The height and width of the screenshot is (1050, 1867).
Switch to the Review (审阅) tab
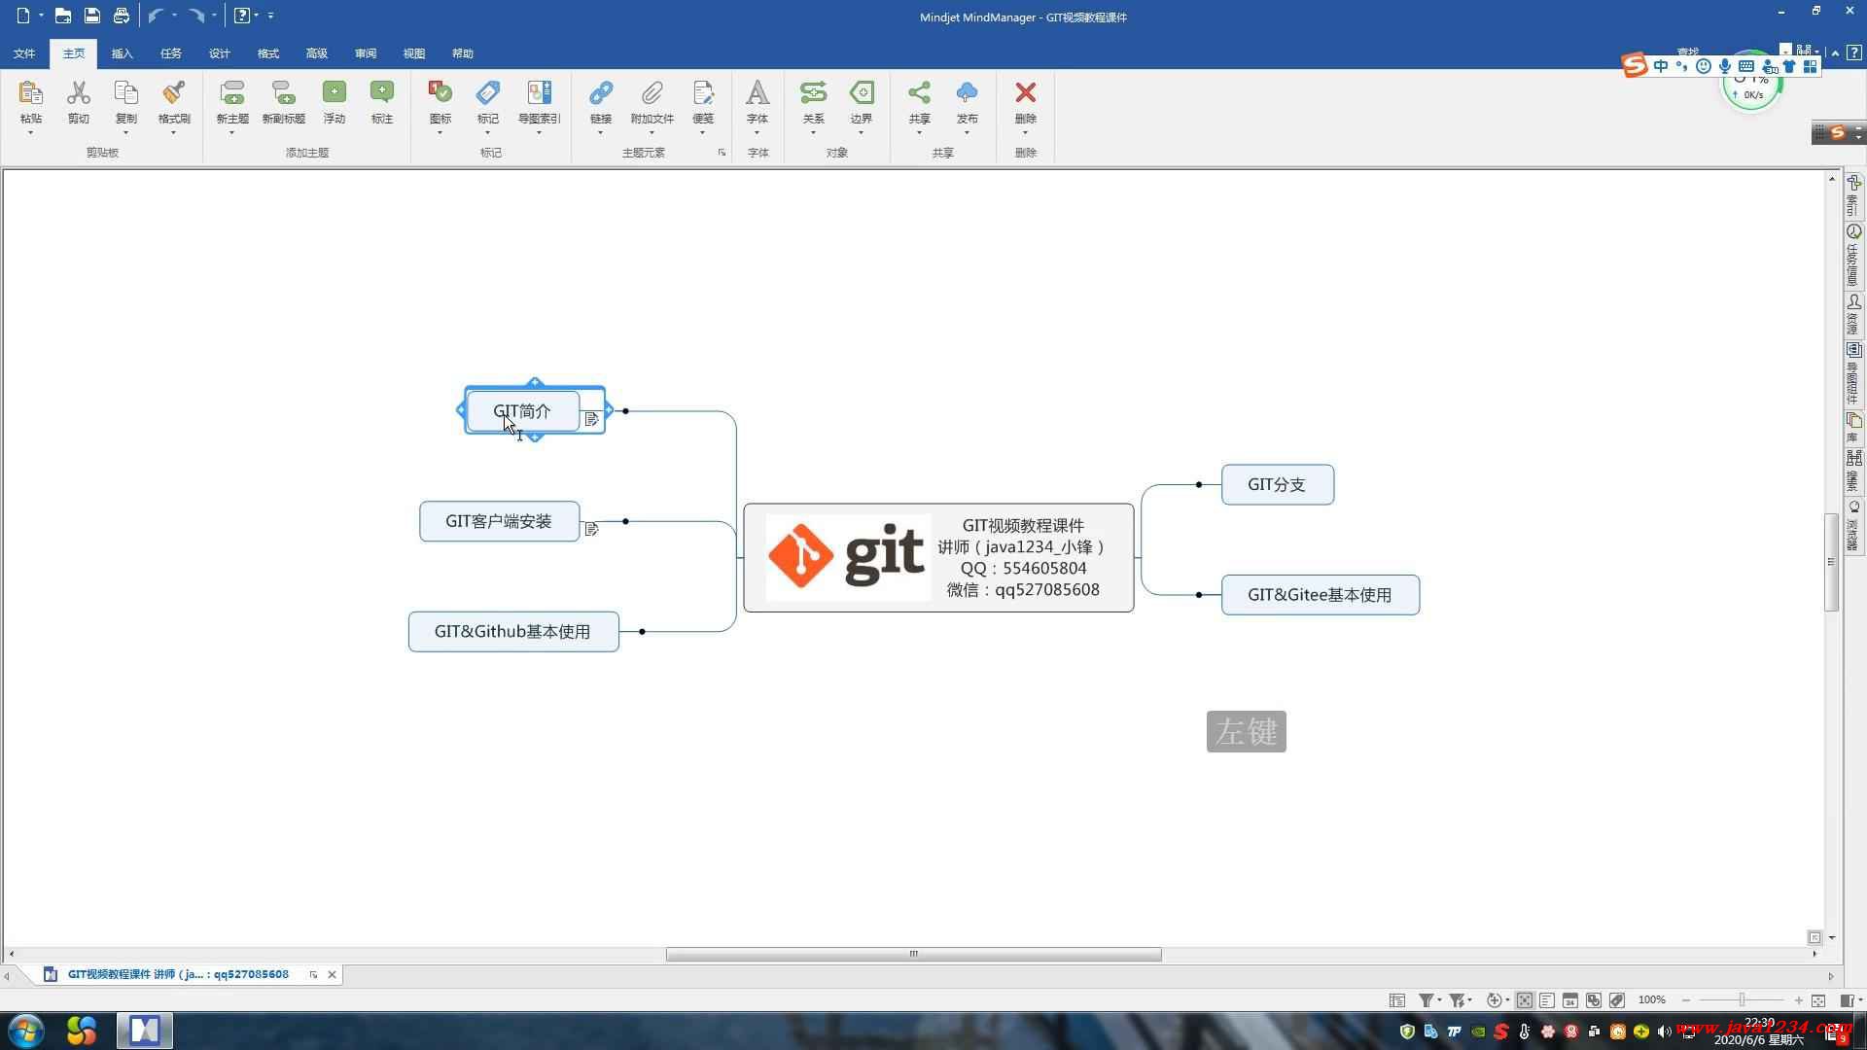click(x=366, y=53)
